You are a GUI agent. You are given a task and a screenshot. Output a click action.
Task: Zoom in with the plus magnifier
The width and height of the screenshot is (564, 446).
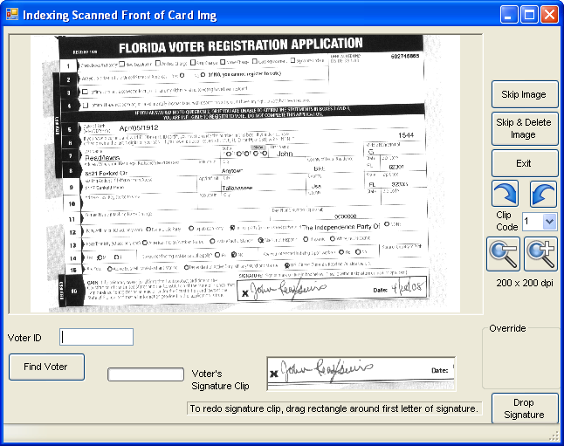540,254
